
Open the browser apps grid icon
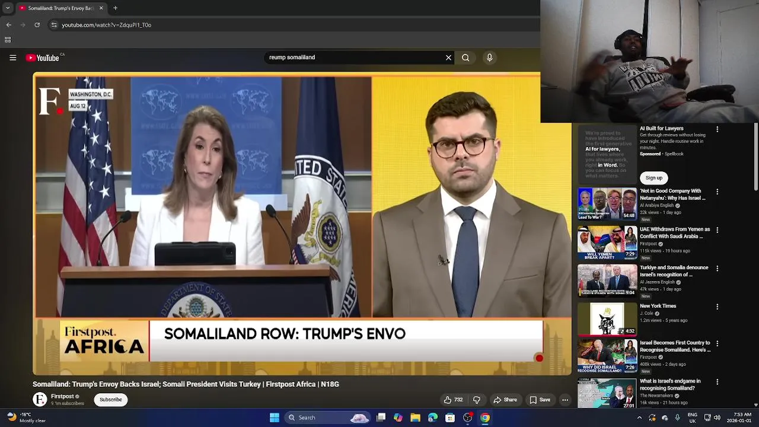[8, 40]
